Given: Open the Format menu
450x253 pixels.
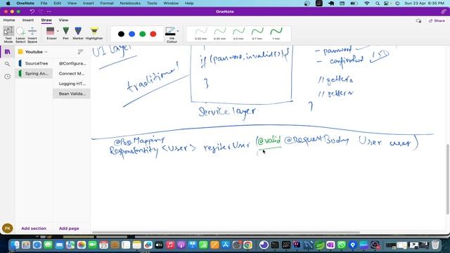Looking at the screenshot, I should tap(107, 3).
